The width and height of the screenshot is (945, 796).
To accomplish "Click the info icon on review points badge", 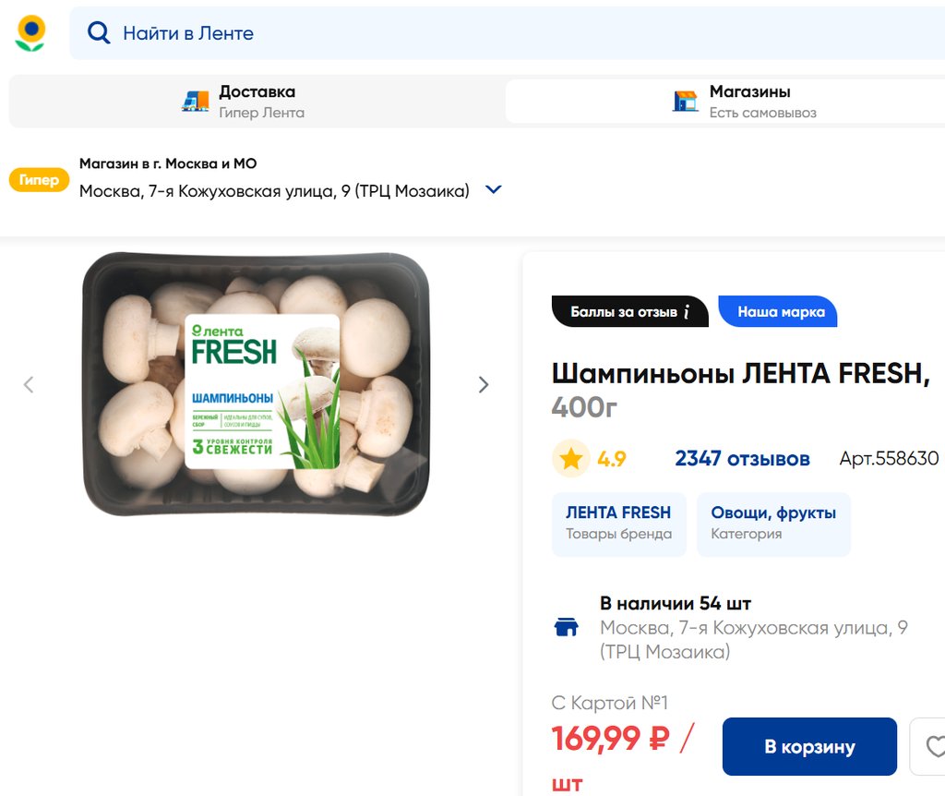I will (x=687, y=312).
